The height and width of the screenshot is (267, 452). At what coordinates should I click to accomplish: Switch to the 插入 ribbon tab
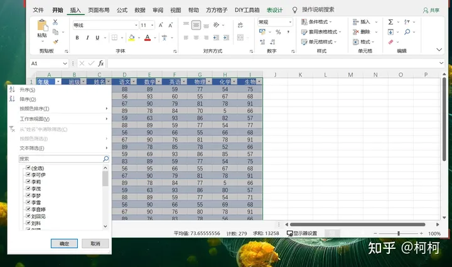pyautogui.click(x=75, y=10)
